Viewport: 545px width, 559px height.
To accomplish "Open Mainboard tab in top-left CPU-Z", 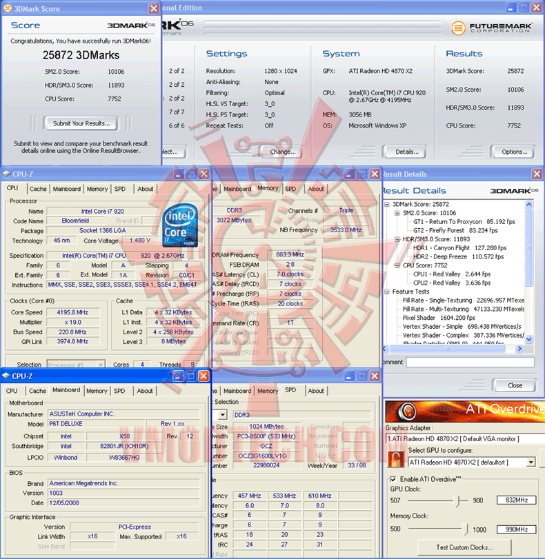I will point(67,189).
